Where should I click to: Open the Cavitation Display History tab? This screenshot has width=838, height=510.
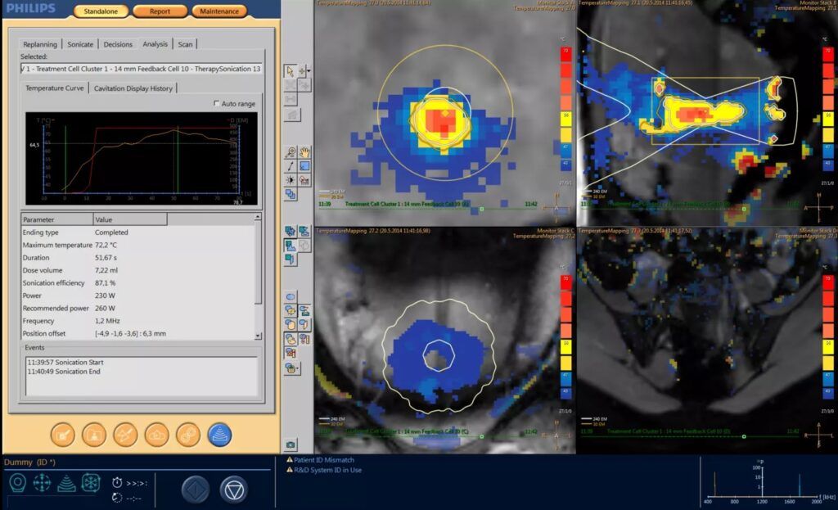(x=133, y=88)
